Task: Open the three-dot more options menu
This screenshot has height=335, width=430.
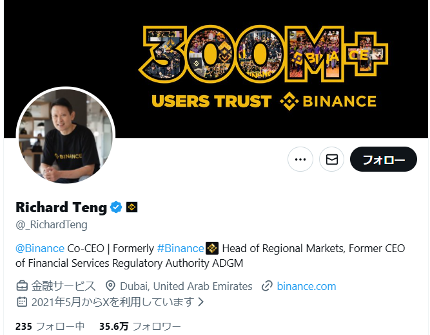Action: click(x=300, y=159)
